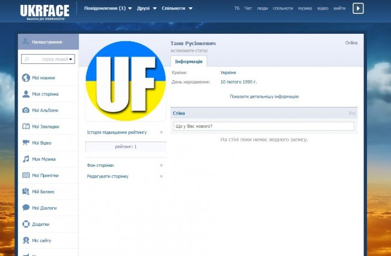Click the globe icon beside Мої новини
This screenshot has width=391, height=256.
[26, 78]
